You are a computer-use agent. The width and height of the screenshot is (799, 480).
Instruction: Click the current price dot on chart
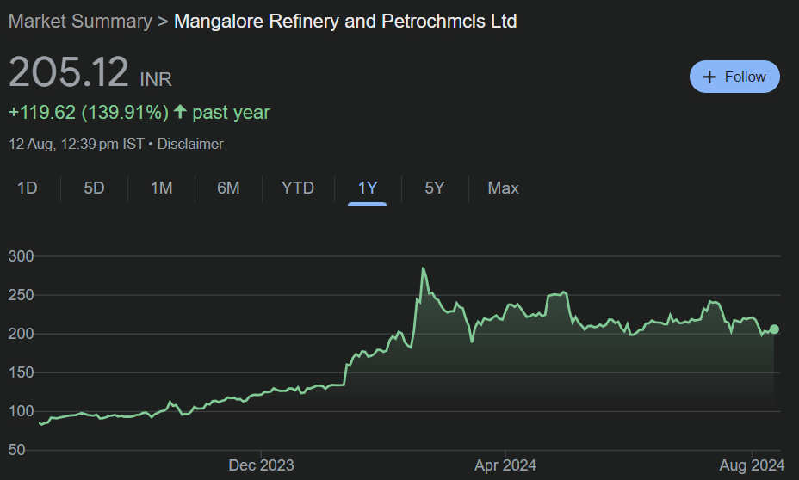click(774, 329)
